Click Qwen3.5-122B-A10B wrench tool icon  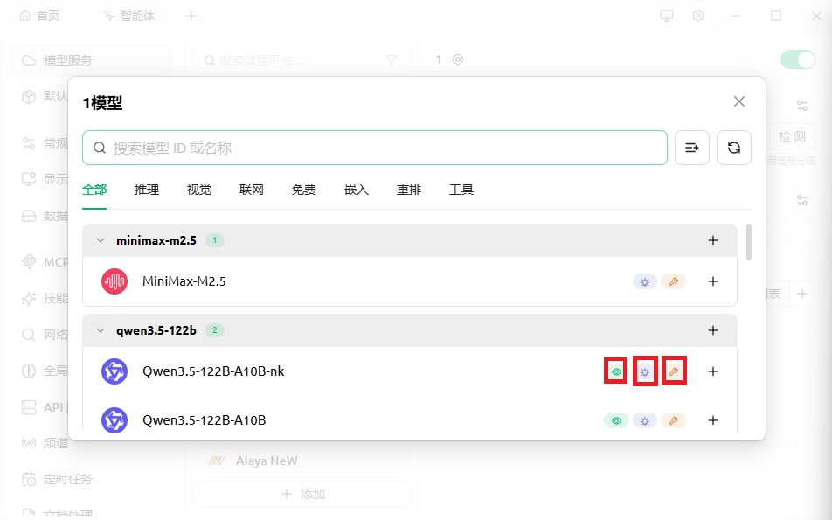coord(673,420)
